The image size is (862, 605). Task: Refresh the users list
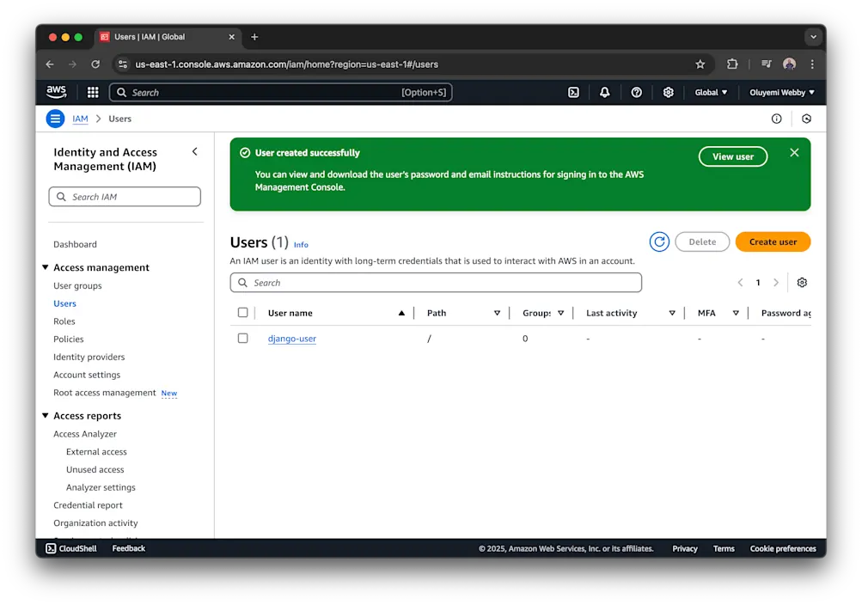[x=658, y=241]
